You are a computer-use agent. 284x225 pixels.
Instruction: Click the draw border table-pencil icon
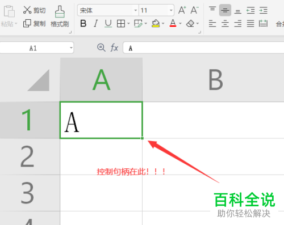pos(138,24)
